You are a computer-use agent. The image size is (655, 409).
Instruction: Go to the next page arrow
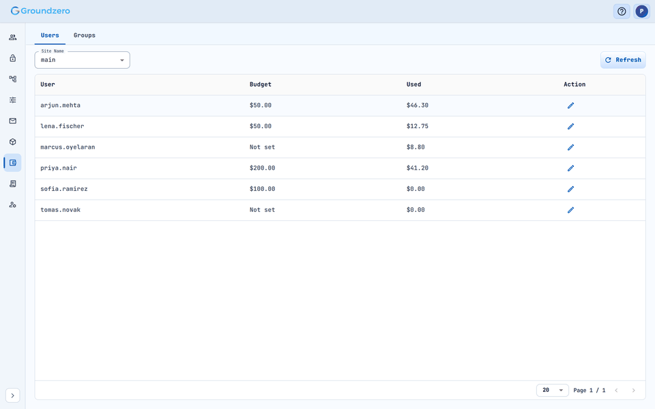[633, 390]
